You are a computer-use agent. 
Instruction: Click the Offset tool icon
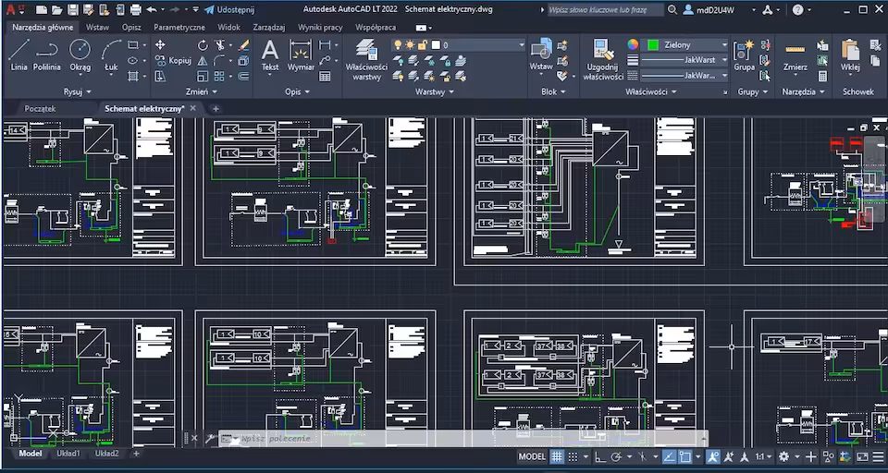click(x=243, y=76)
